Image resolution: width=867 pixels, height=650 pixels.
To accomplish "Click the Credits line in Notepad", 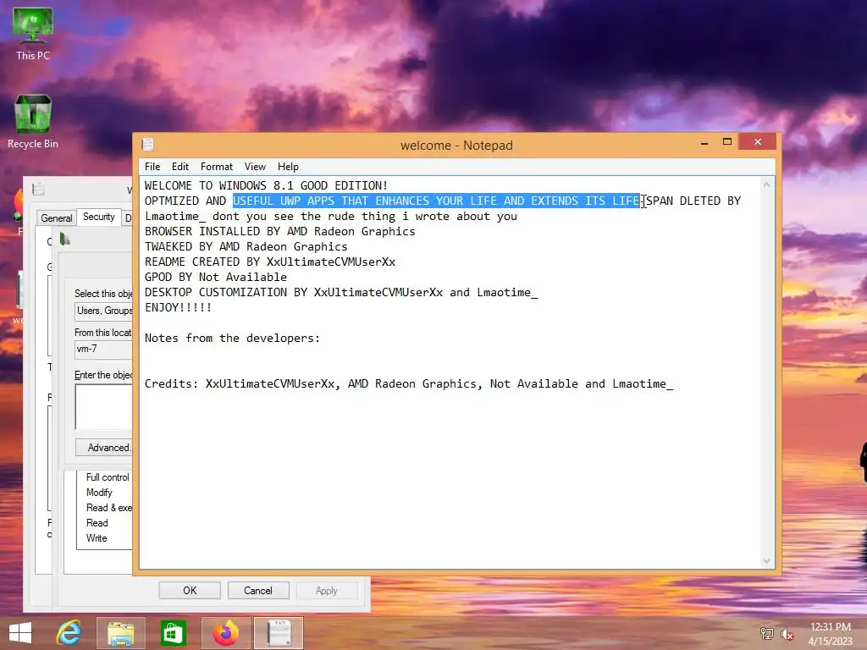I will tap(409, 383).
